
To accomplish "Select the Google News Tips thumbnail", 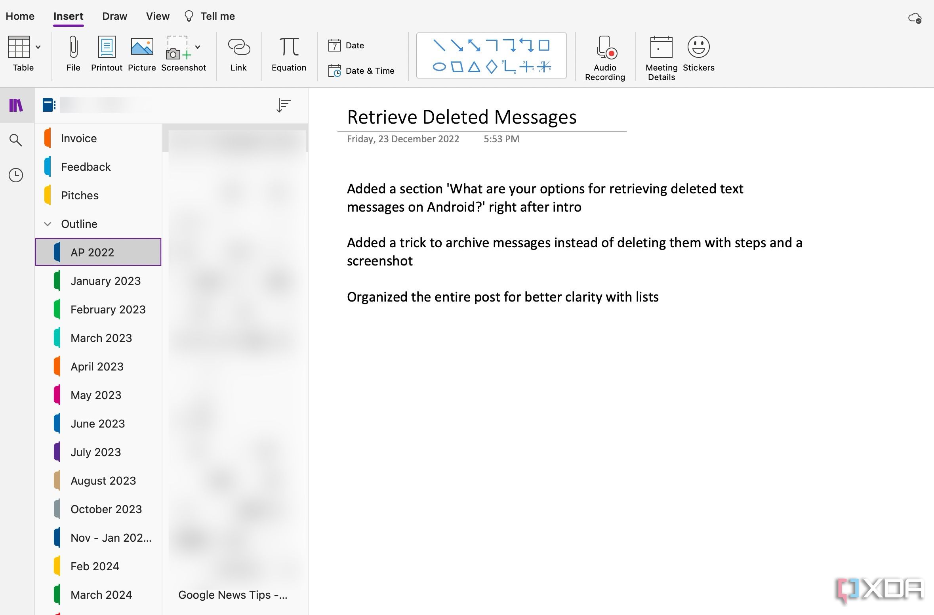I will point(233,594).
